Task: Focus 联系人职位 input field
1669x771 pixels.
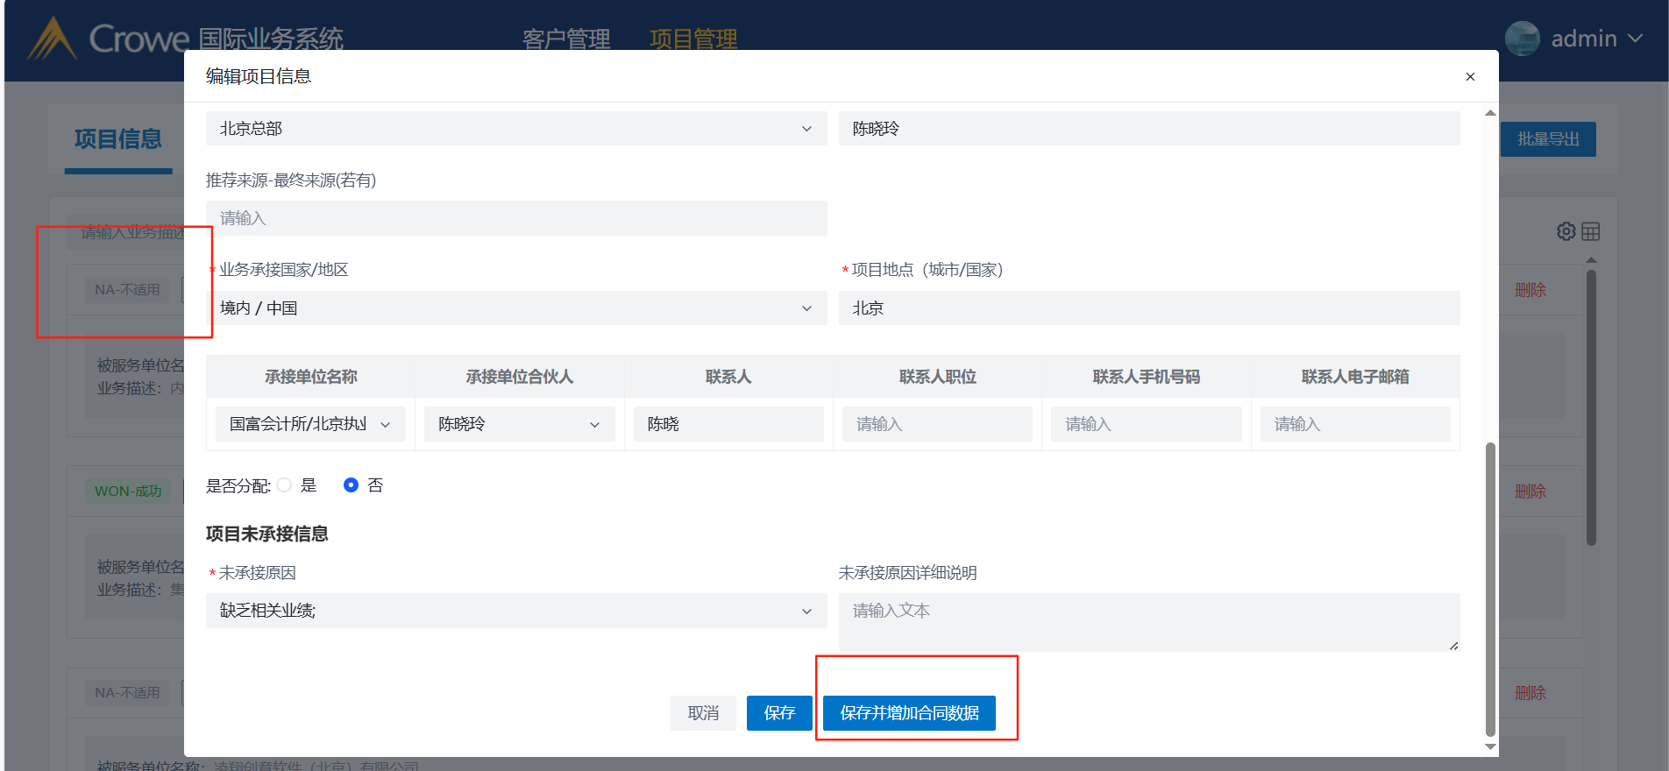Action: (937, 424)
